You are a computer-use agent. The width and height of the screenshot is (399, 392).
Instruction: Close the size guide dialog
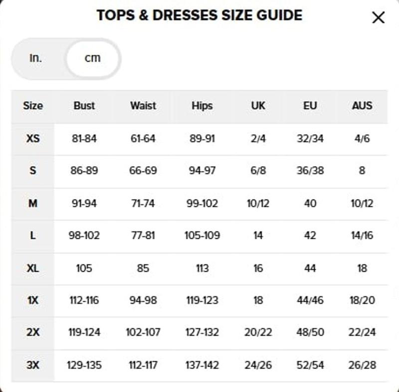tap(379, 18)
